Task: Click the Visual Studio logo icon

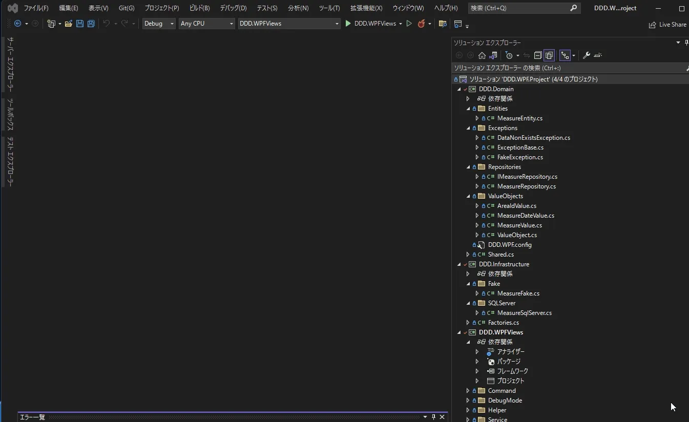Action: [x=12, y=8]
